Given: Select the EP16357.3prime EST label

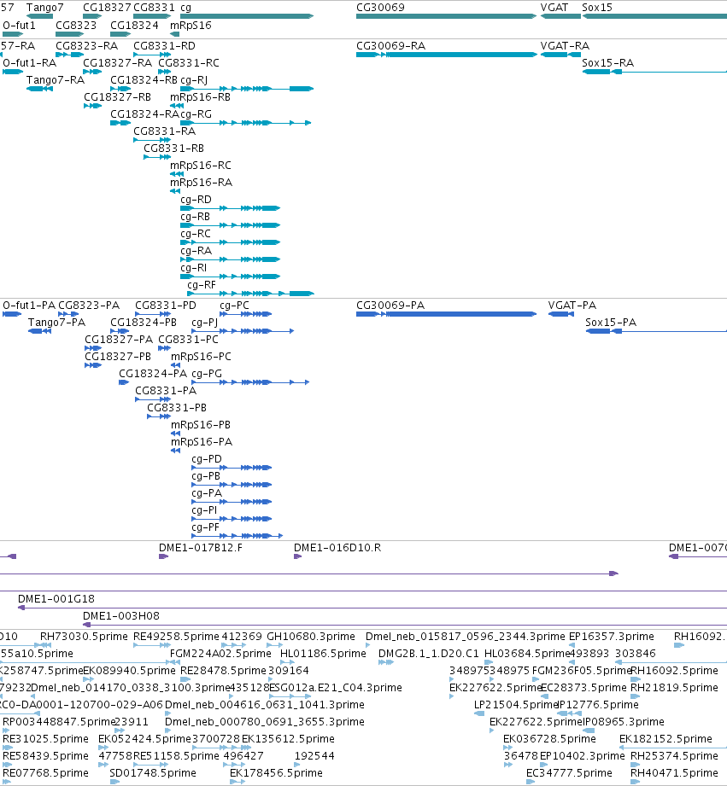Looking at the screenshot, I should 612,636.
